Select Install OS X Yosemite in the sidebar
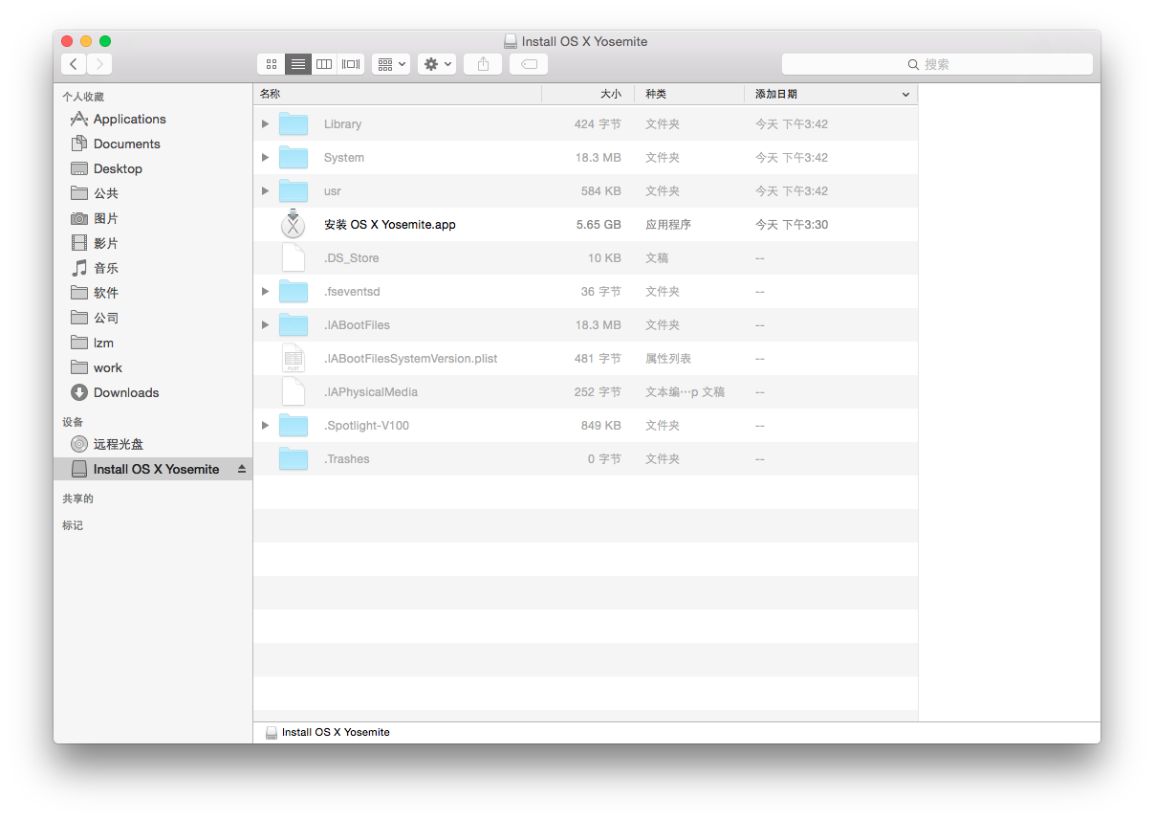The image size is (1154, 820). 153,469
